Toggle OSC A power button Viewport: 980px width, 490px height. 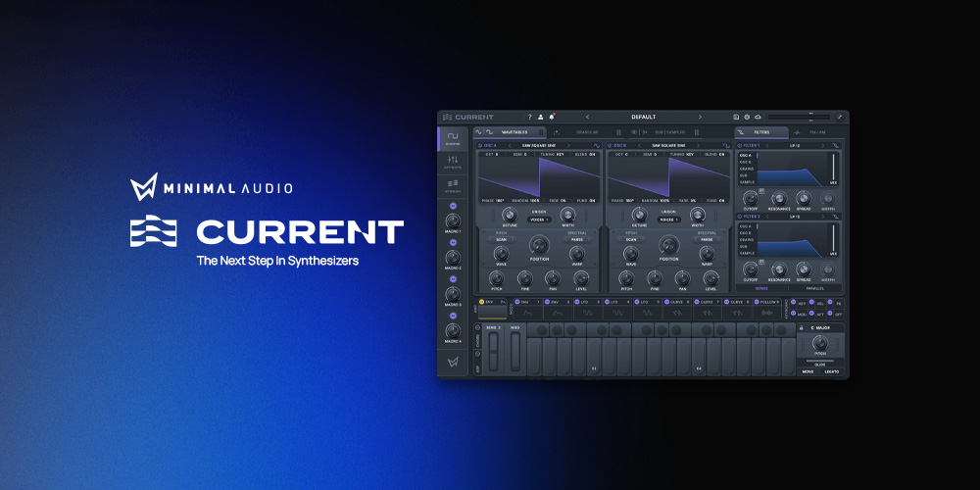[480, 146]
